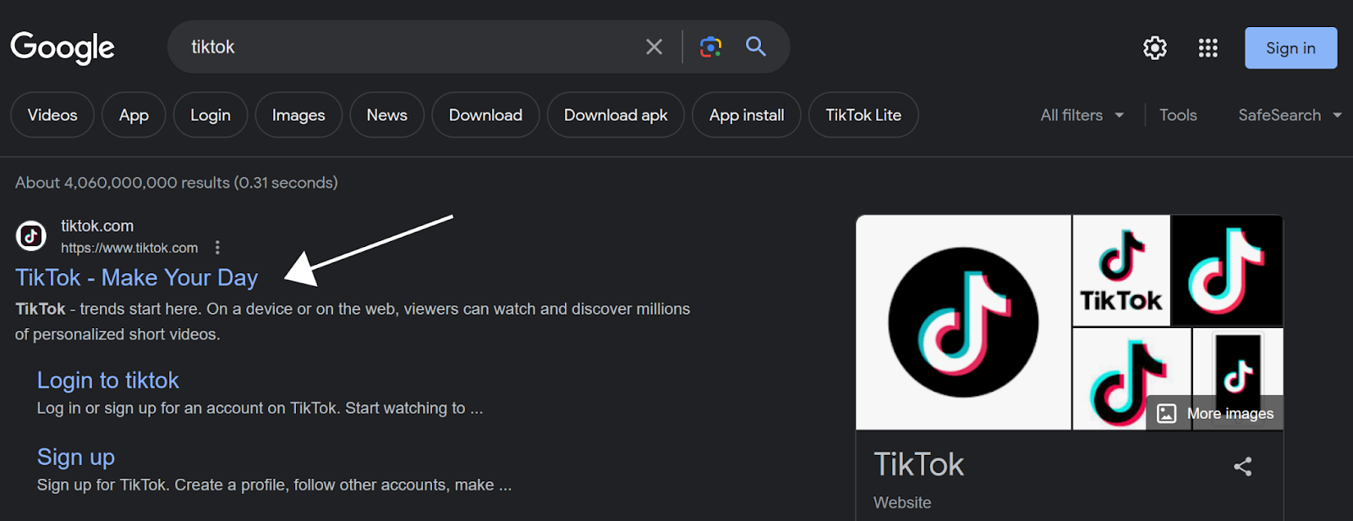This screenshot has height=521, width=1353.
Task: Select the App filter chip
Action: coord(134,115)
